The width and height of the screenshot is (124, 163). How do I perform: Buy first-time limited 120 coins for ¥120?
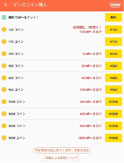coord(113,30)
